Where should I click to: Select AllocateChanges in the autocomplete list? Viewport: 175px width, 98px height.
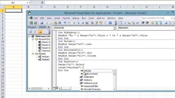(x=92, y=89)
